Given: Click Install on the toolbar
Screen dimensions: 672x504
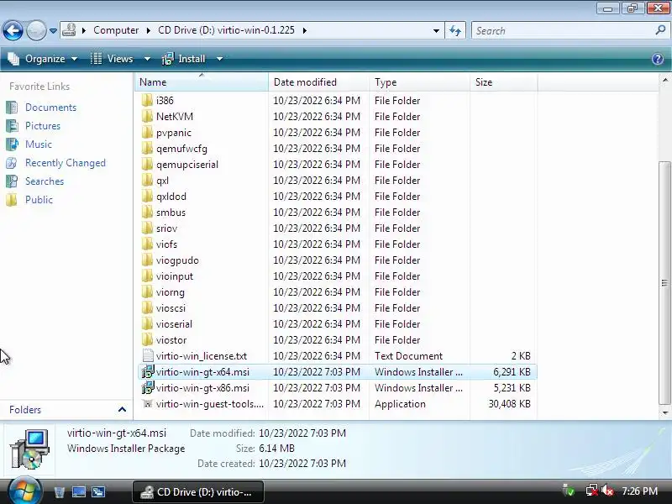Looking at the screenshot, I should [x=184, y=59].
